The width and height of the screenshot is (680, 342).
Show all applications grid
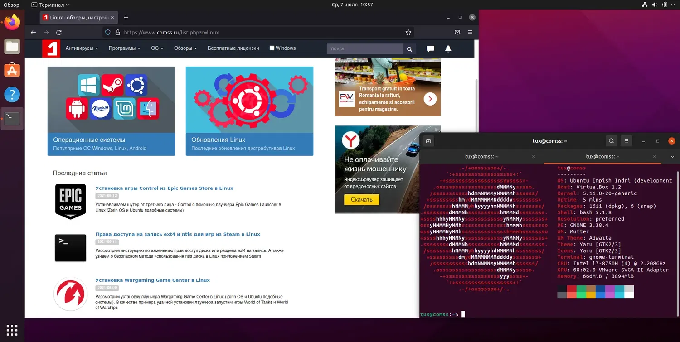click(x=12, y=330)
